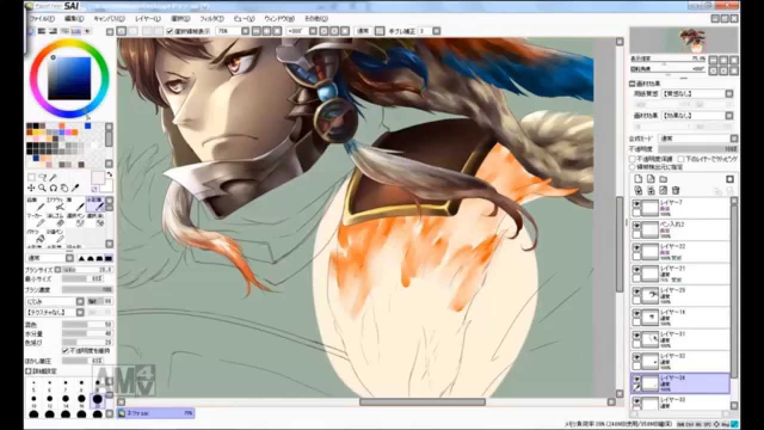
Task: Open the ウィンドウ menu
Action: 279,19
